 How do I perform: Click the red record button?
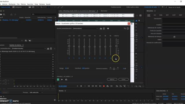104,86
